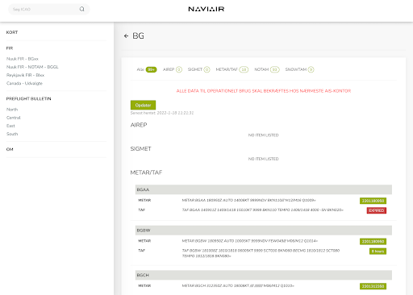Expand the BGAA station header

(x=264, y=189)
